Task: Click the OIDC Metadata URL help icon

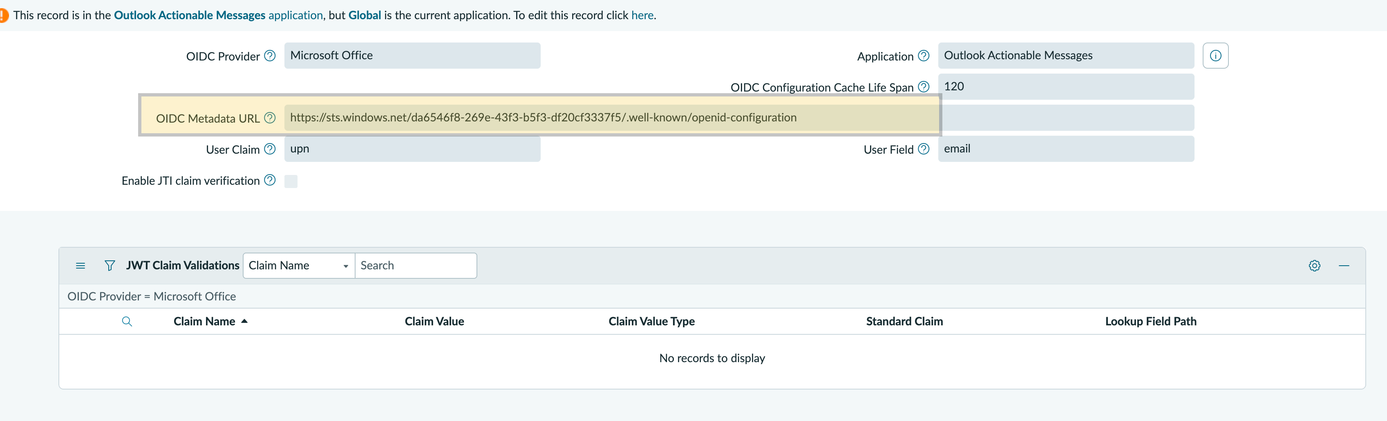Action: point(270,118)
